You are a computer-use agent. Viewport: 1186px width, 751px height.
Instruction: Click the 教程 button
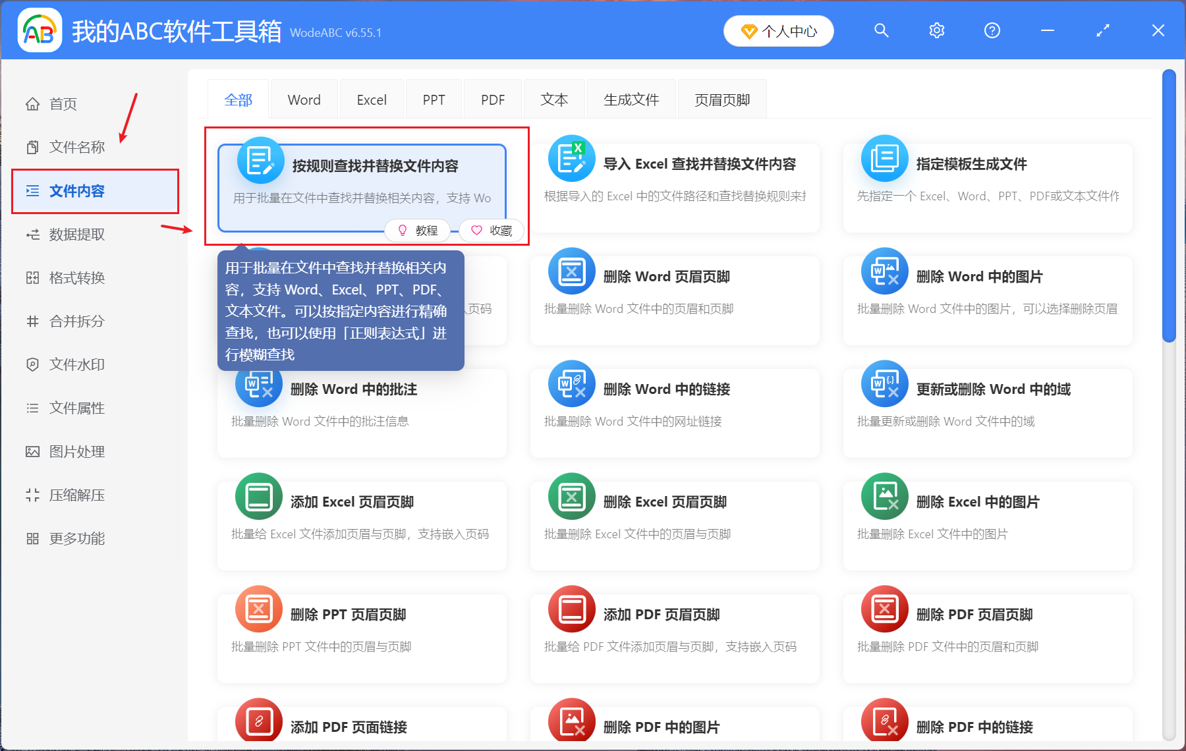(418, 231)
